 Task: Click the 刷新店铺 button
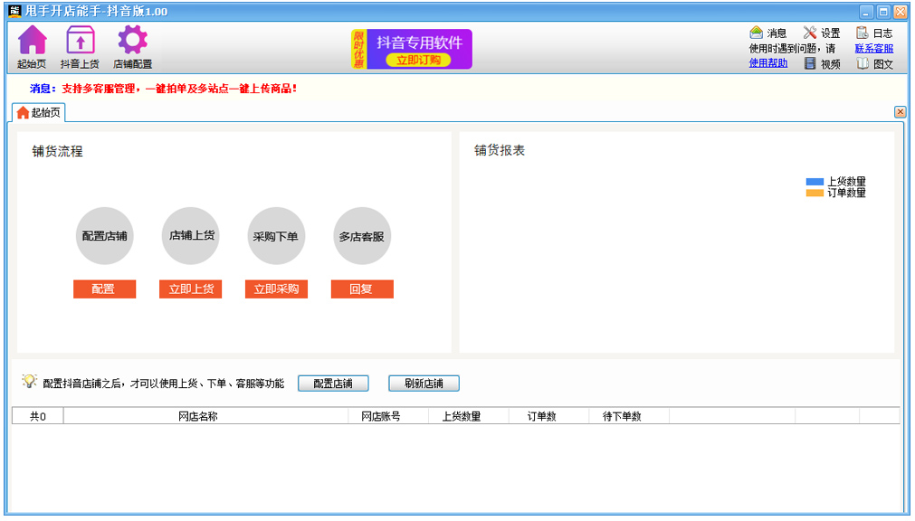[424, 384]
